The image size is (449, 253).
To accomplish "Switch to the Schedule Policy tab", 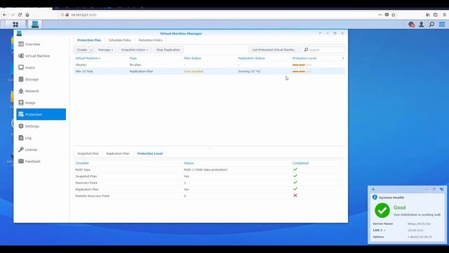I will click(x=120, y=40).
